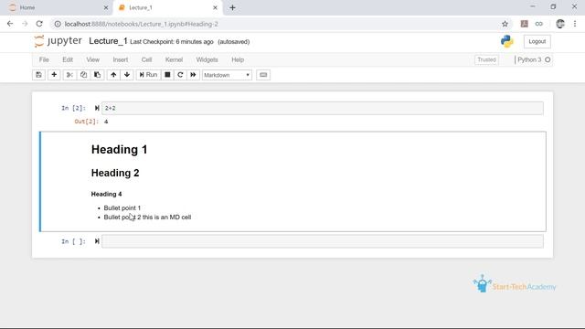Click the infinity-shaped extension icon
Image resolution: width=585 pixels, height=329 pixels.
click(538, 24)
